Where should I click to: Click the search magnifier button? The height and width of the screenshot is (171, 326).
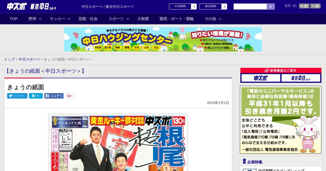pyautogui.click(x=271, y=7)
